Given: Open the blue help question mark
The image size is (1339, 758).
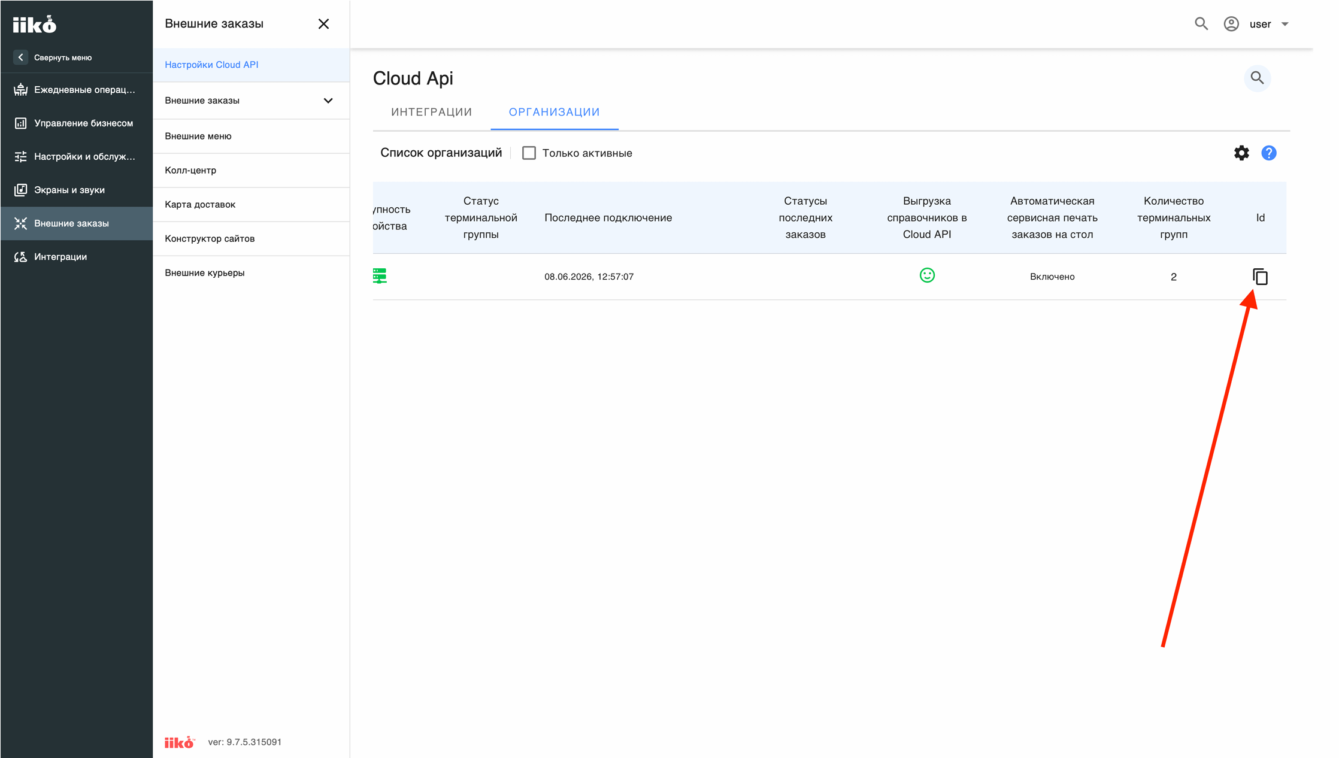Looking at the screenshot, I should 1268,153.
